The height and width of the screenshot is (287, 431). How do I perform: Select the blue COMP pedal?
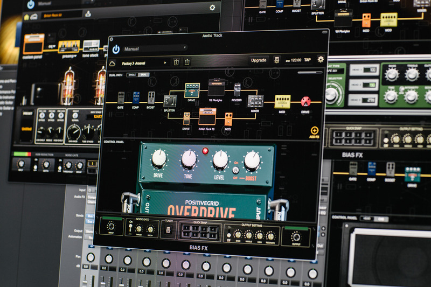pos(136,98)
